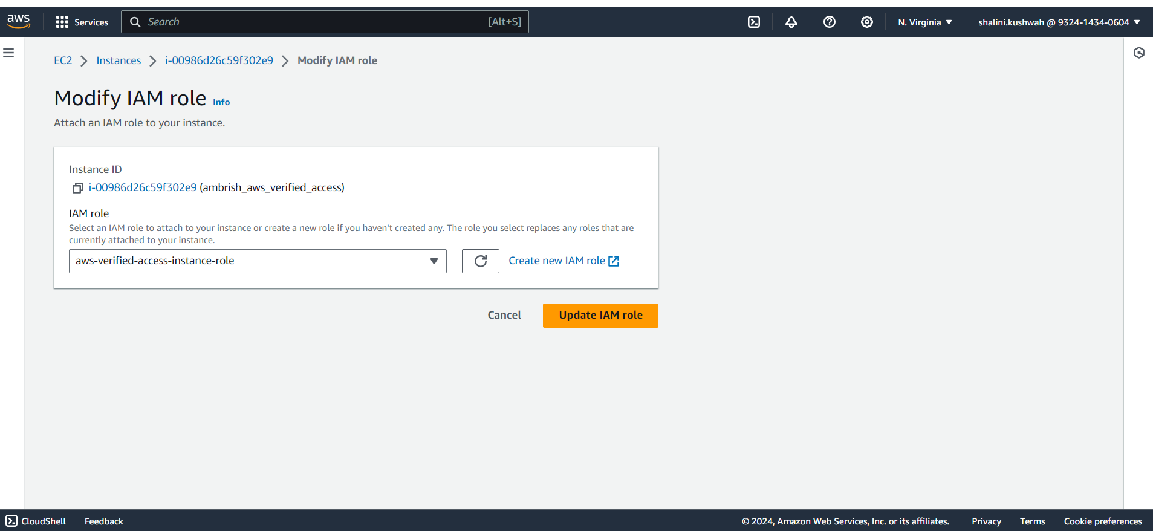Click the (ambrish_aws_verified_access) instance name text
Screen dimensions: 1153x531
[272, 187]
